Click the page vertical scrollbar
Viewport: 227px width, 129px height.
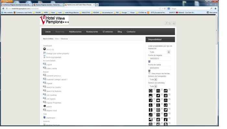(217, 31)
